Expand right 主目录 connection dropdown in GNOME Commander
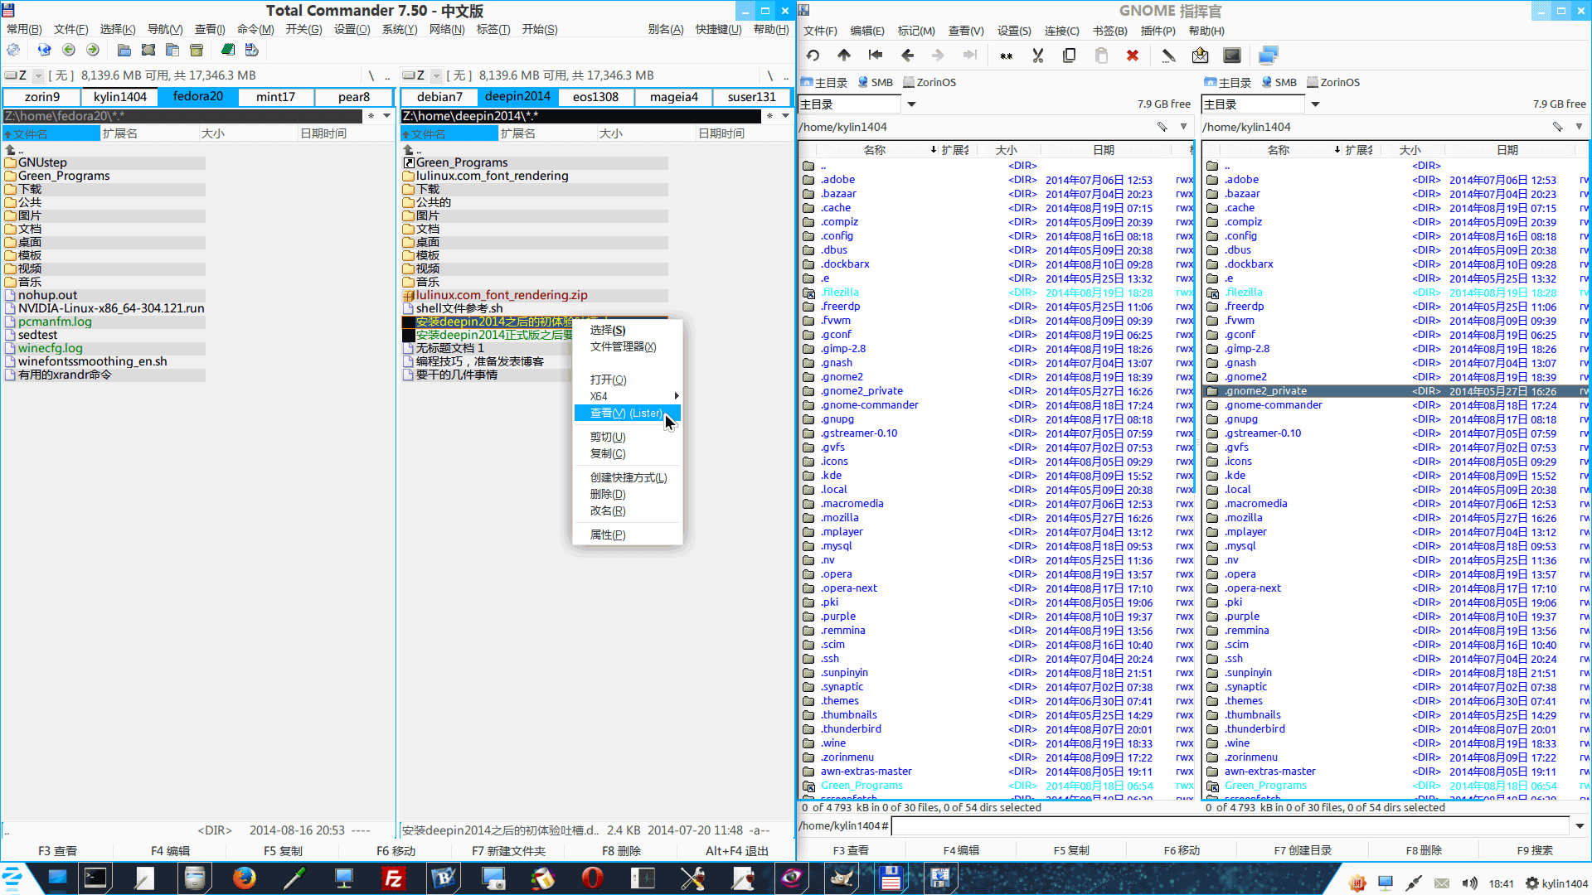 point(1315,104)
